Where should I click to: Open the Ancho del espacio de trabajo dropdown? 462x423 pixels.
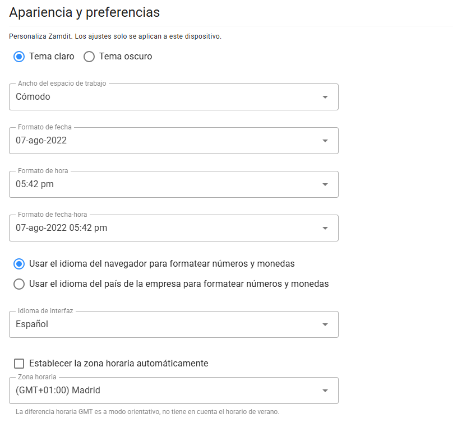tap(168, 96)
